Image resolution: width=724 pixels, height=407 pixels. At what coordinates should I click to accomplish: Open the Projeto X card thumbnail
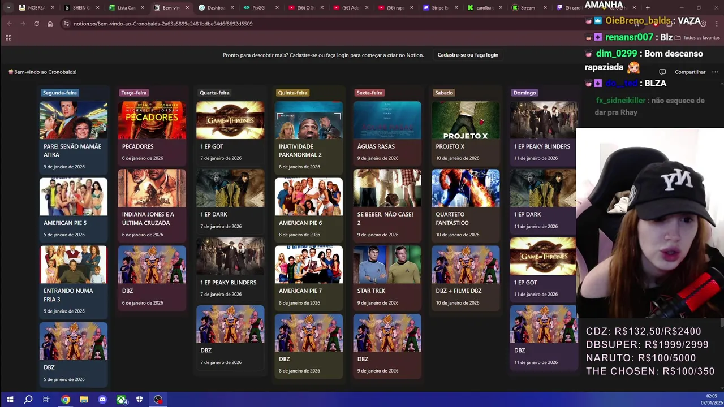[x=466, y=120]
